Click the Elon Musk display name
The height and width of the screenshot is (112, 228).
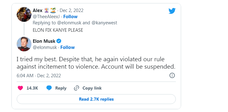44,41
